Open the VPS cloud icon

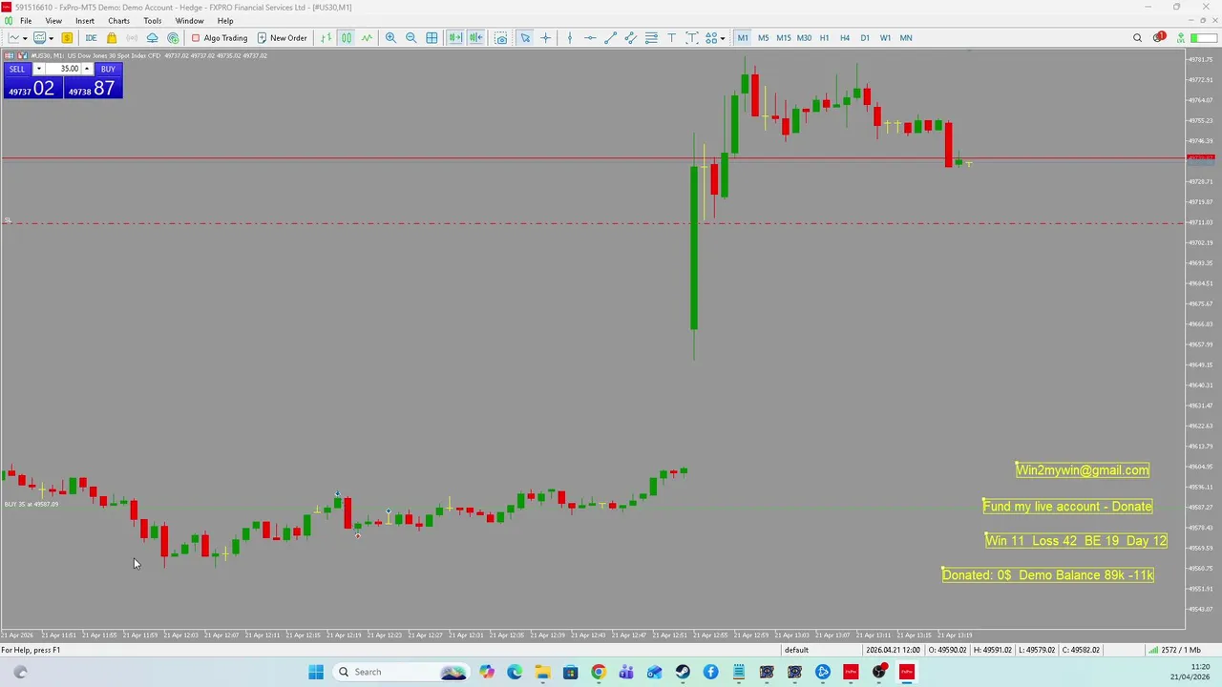coord(152,38)
